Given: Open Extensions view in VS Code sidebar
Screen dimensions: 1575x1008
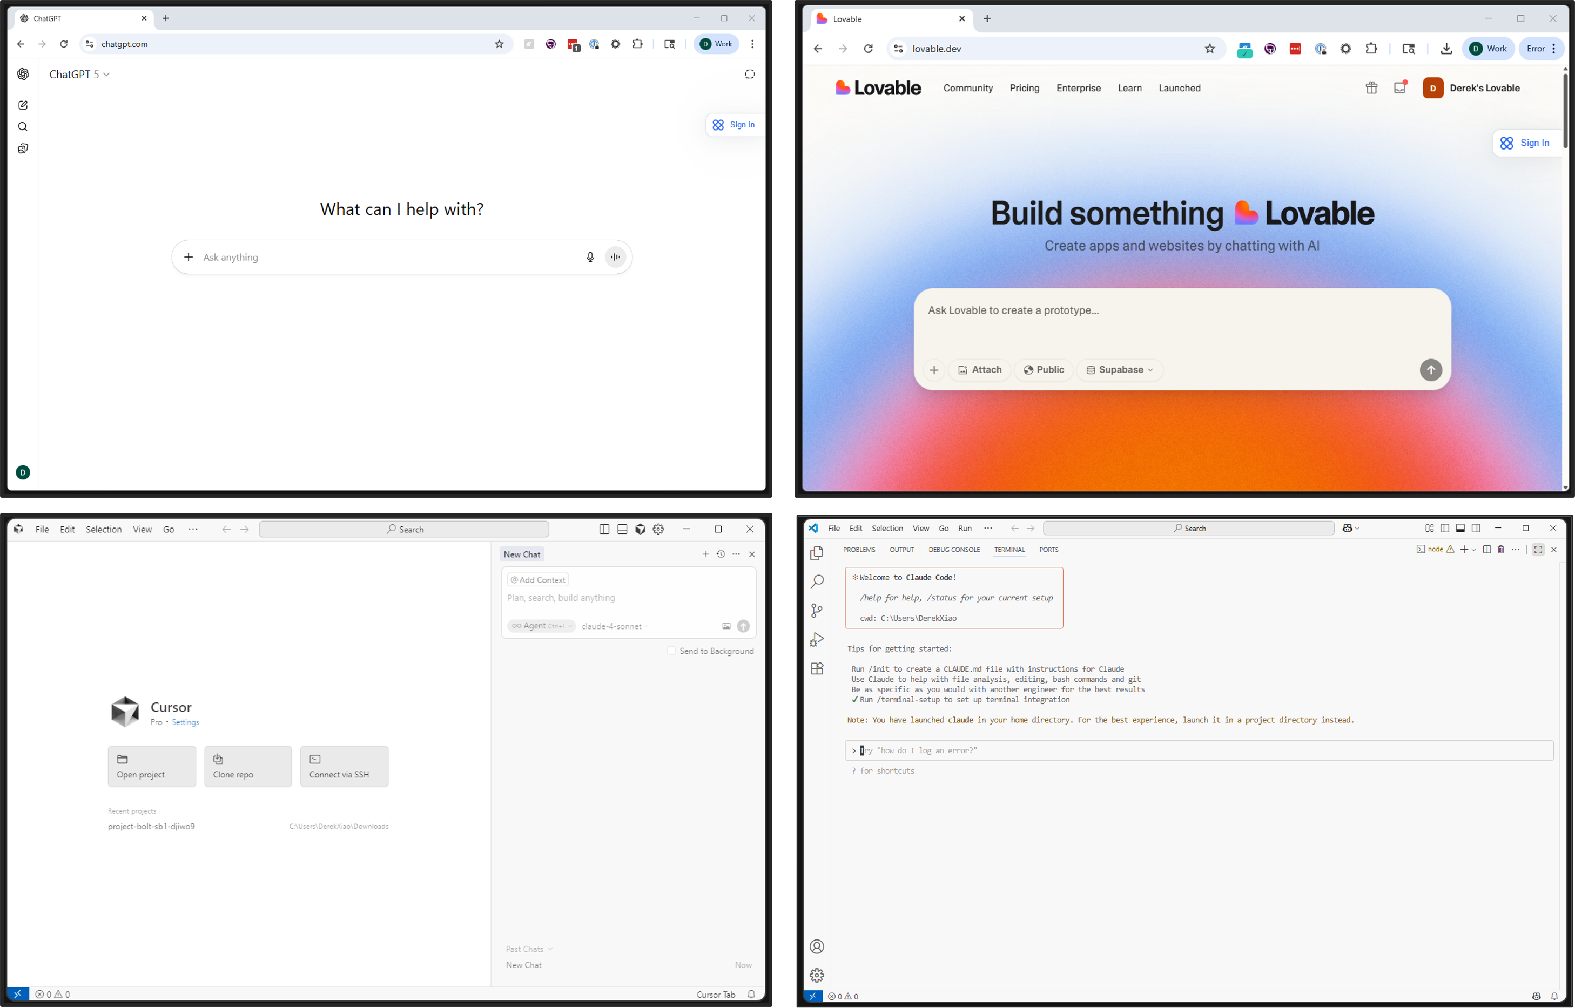Looking at the screenshot, I should tap(816, 668).
